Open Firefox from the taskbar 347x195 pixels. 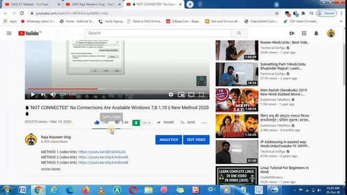point(85,190)
